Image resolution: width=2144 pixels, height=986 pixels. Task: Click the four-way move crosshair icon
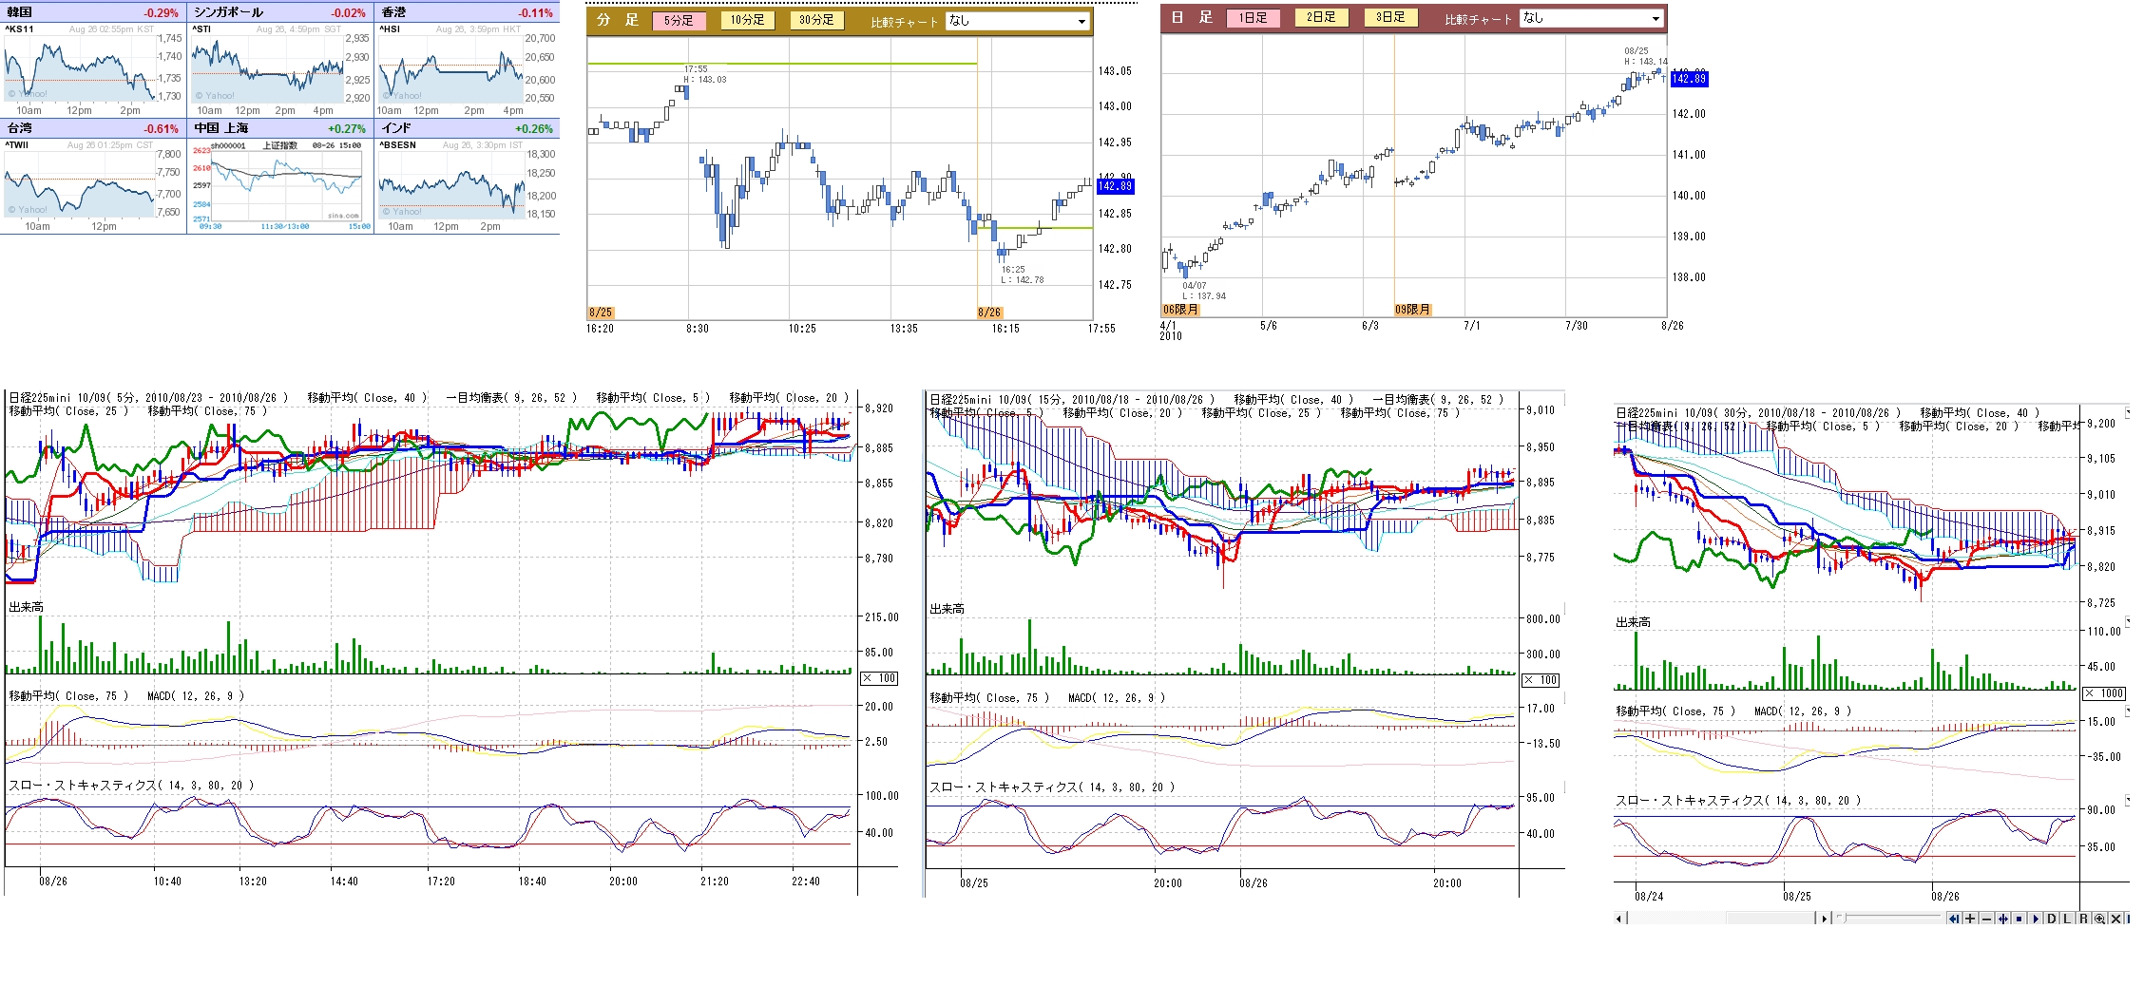tap(2002, 919)
